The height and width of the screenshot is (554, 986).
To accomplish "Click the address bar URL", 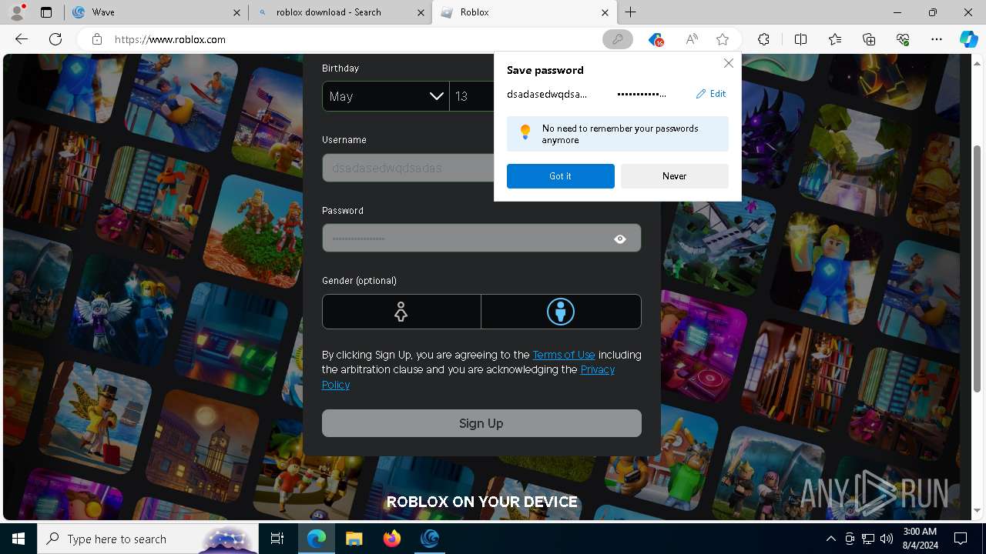I will (x=170, y=39).
